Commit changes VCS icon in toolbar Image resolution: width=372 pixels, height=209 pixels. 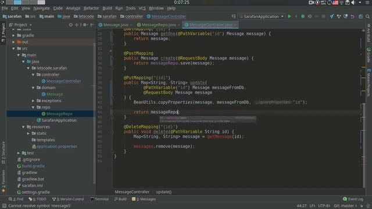[x=338, y=17]
